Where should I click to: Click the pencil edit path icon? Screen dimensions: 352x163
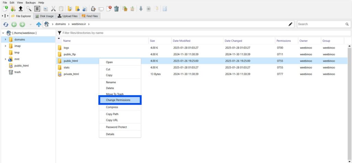click(290, 24)
